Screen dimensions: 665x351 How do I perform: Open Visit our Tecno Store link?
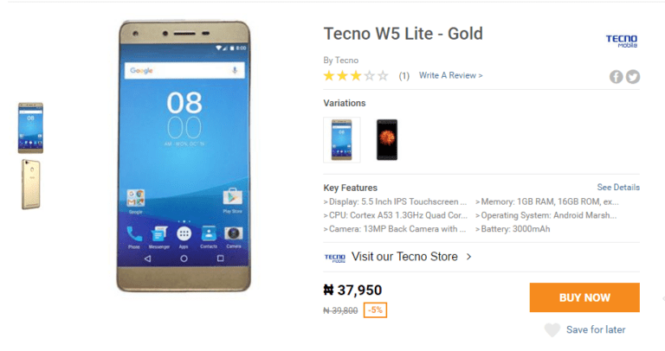[x=405, y=257]
